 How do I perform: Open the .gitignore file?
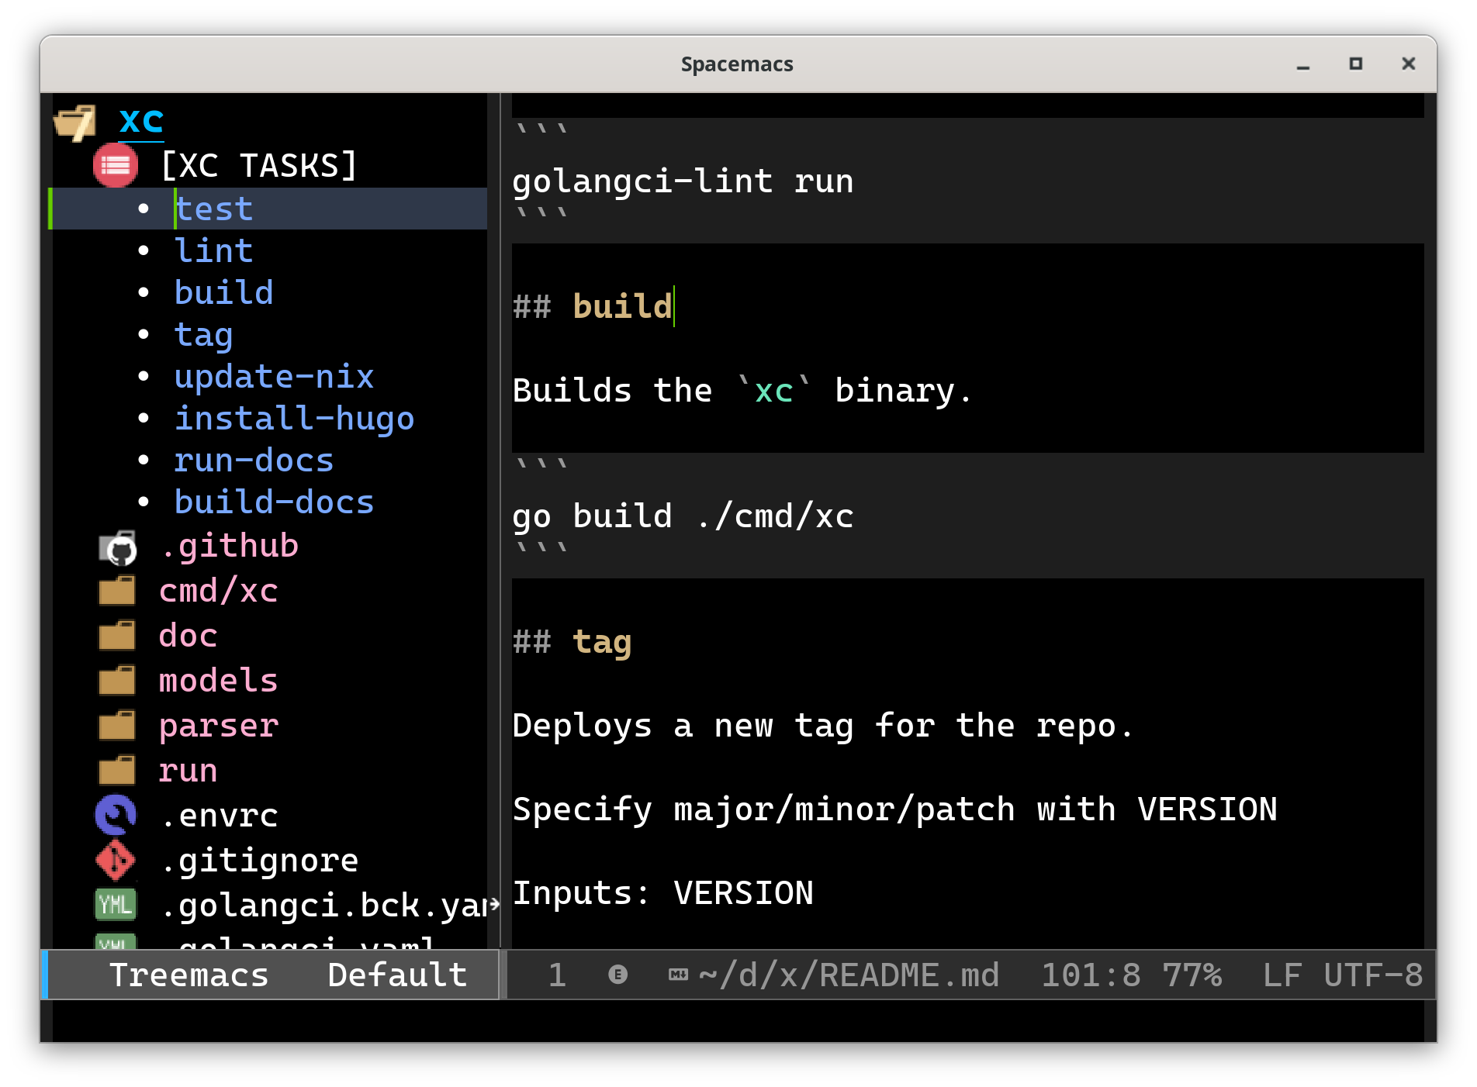click(x=261, y=861)
